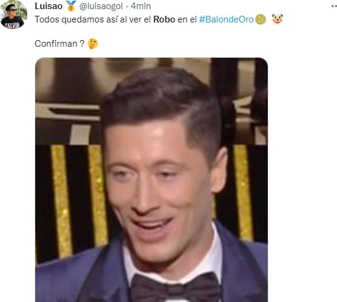337x302 pixels.
Task: Click the display name Luisao
Action: click(x=49, y=6)
